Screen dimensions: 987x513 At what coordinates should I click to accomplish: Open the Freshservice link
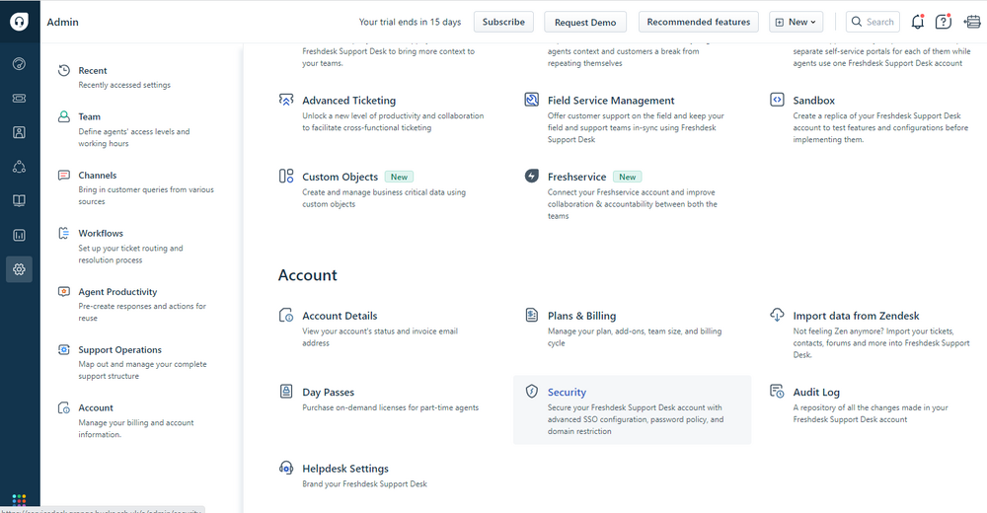(576, 177)
